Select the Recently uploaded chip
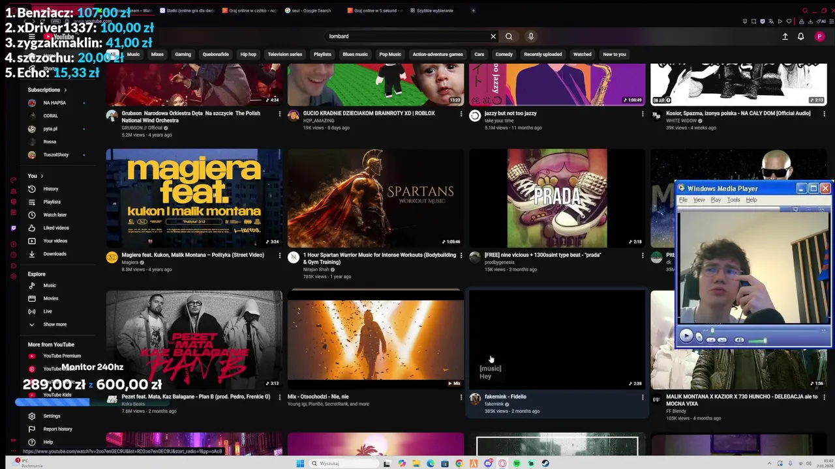 tap(543, 55)
